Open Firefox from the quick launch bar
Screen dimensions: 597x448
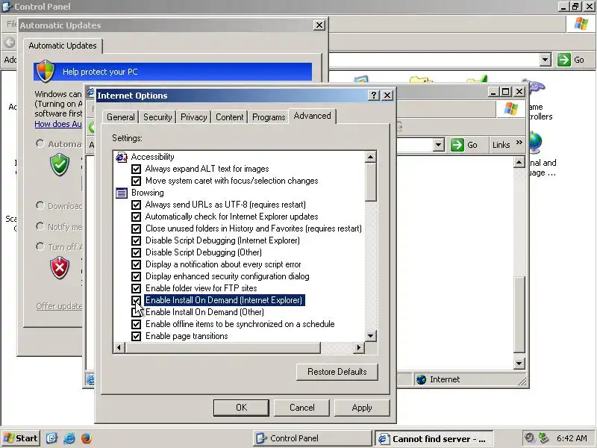[86, 438]
